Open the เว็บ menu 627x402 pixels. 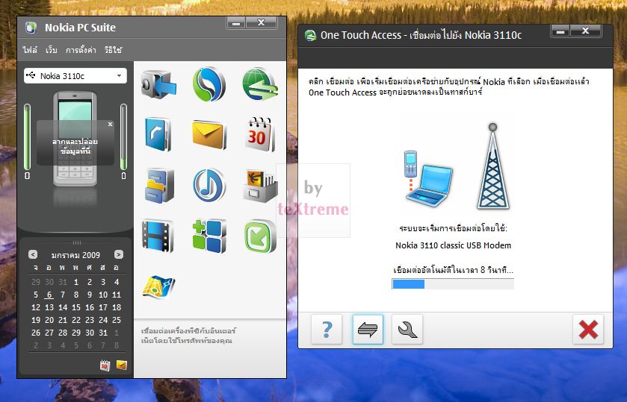pyautogui.click(x=51, y=50)
